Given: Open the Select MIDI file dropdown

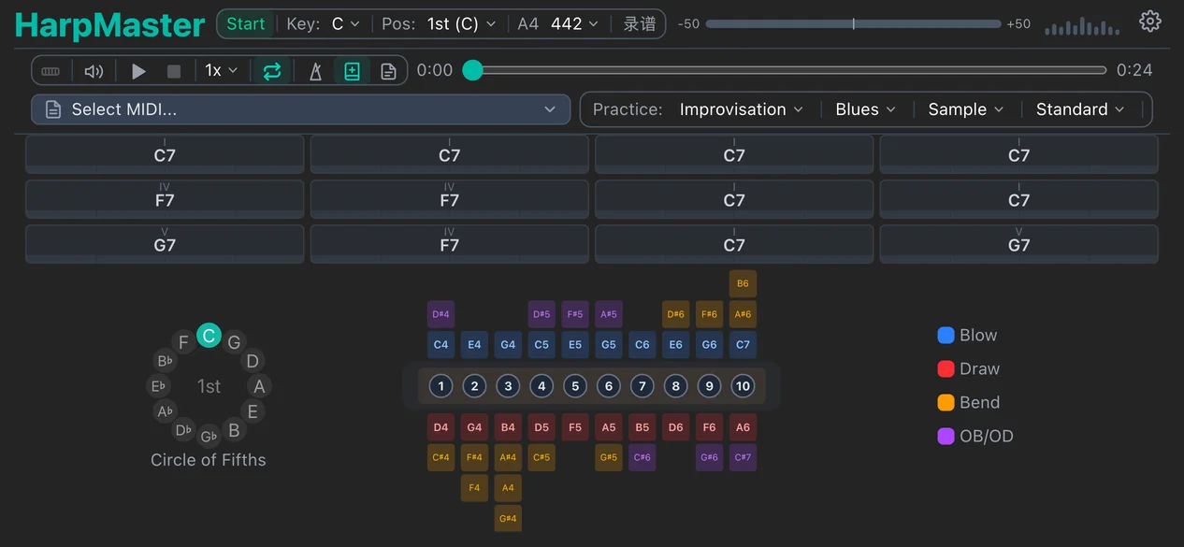Looking at the screenshot, I should (299, 109).
